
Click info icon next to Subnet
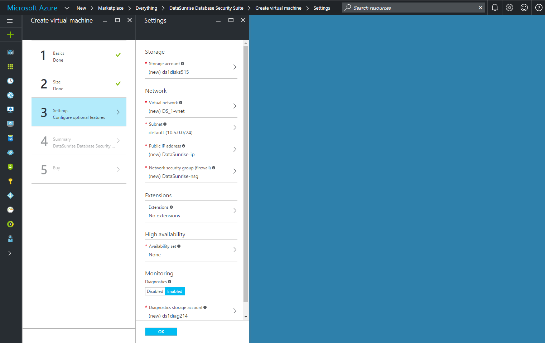[165, 124]
